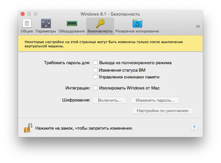The width and height of the screenshot is (221, 163).
Task: Enable password for Выхода из полноэкранного режима
Action: pos(95,63)
